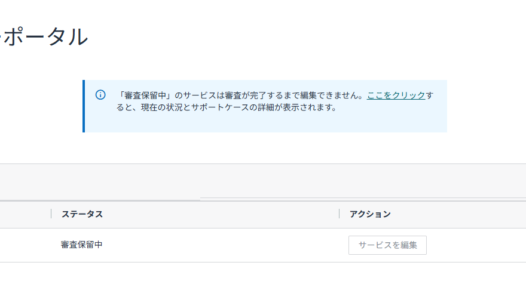Click the empty header cell left of ステータス
Viewport: 526px width, 281px height.
tap(24, 214)
